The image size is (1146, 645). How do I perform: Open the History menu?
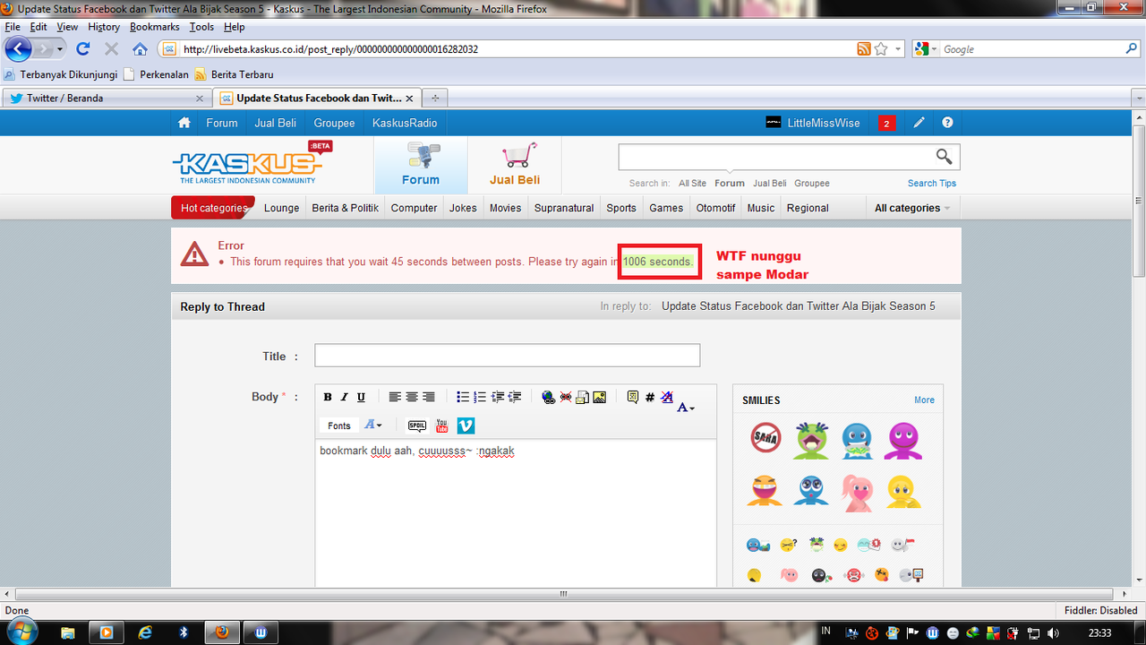click(104, 27)
